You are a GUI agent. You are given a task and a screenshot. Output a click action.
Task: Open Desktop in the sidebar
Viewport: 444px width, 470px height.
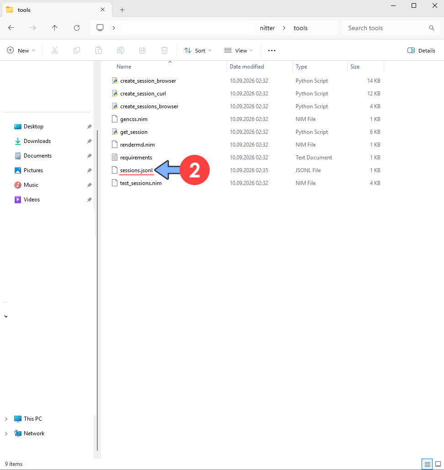[33, 127]
